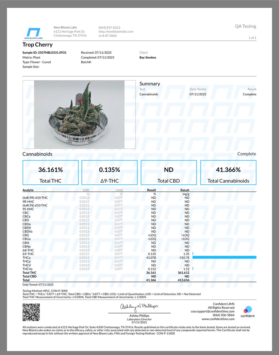Click the QR code at bottom left

click(x=31, y=312)
